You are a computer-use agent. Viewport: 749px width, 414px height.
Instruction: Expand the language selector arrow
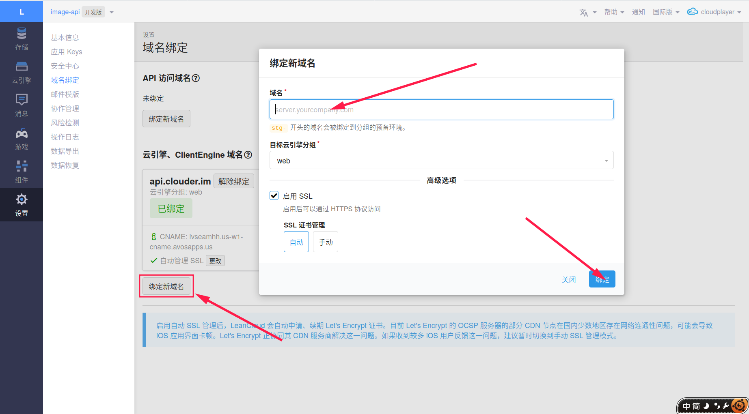point(594,12)
